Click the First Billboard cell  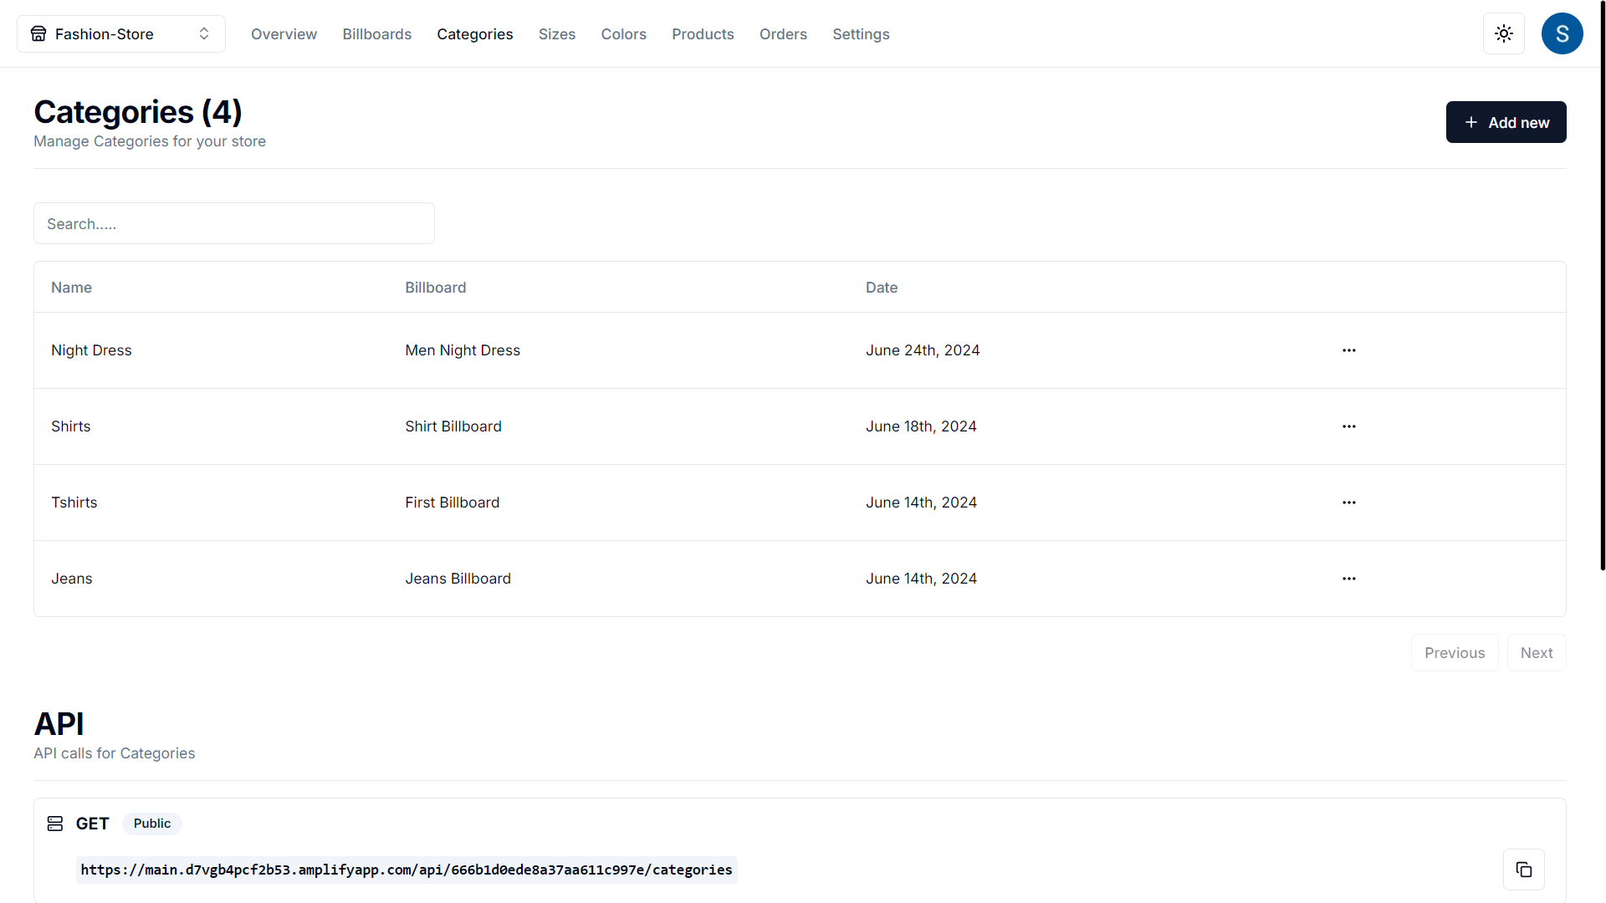453,503
